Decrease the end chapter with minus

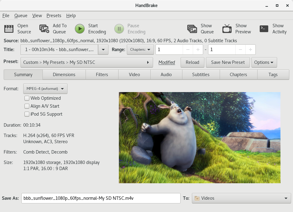point(240,50)
